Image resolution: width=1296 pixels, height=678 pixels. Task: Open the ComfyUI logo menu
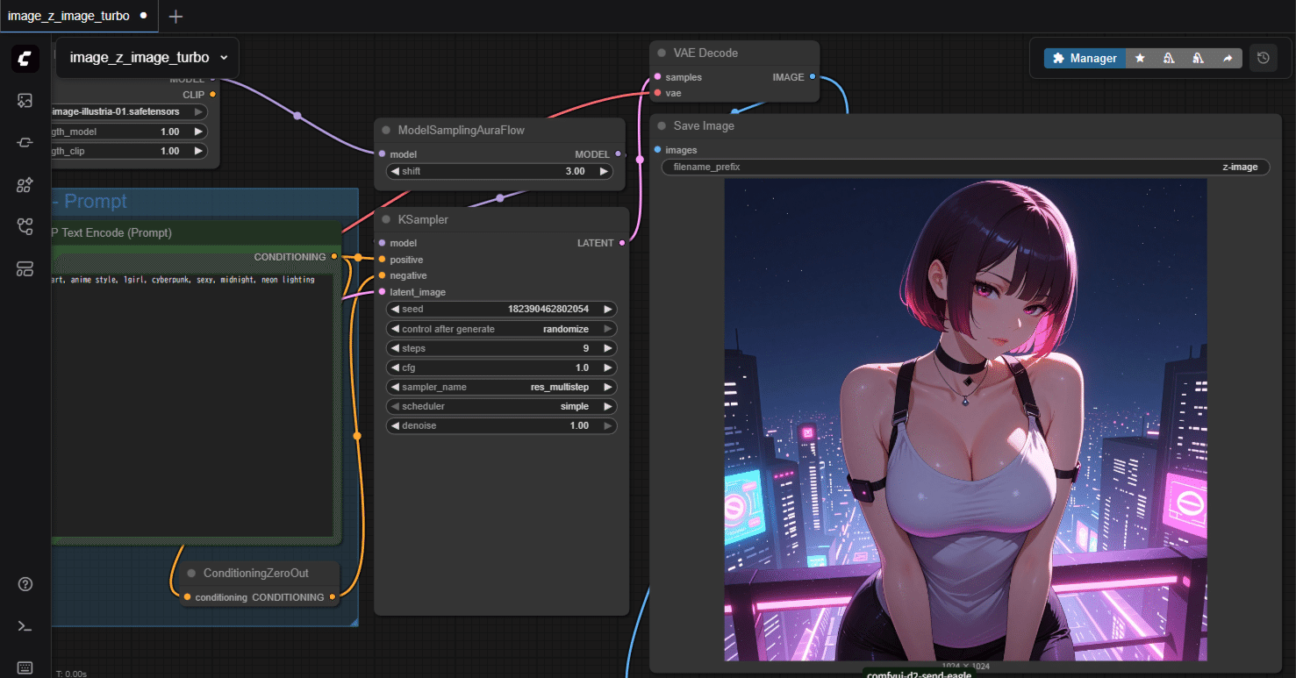25,58
